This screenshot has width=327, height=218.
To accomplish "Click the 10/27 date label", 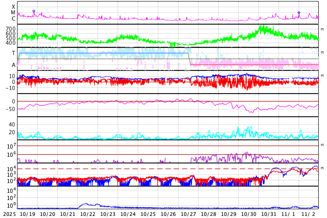I will point(188,214).
